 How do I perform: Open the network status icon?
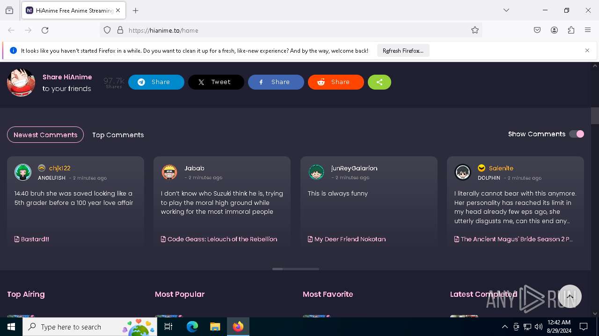click(527, 327)
